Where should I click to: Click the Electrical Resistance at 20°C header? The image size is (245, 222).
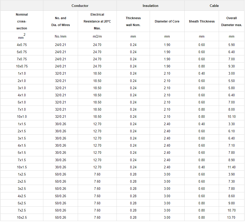point(97,21)
